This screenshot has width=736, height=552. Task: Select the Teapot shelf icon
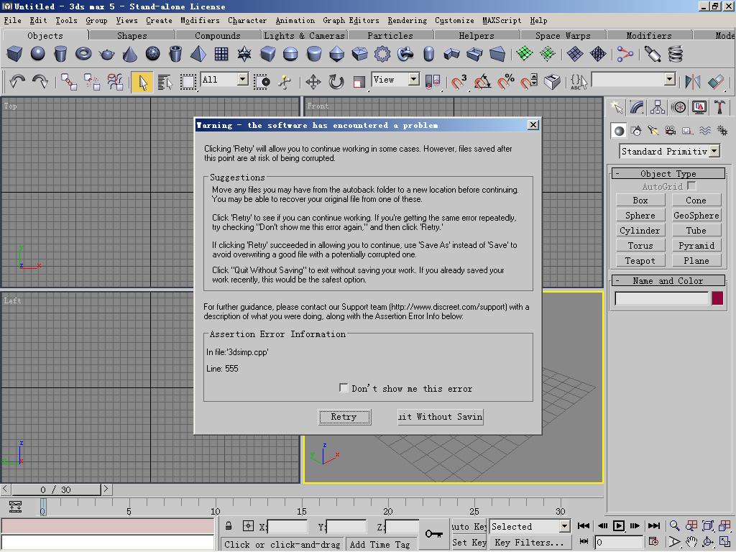(107, 54)
